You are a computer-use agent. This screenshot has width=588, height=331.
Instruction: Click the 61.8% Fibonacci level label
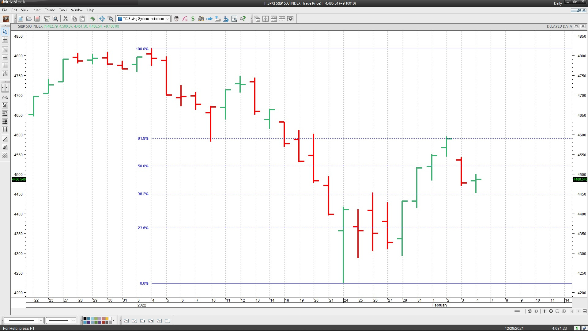click(143, 139)
